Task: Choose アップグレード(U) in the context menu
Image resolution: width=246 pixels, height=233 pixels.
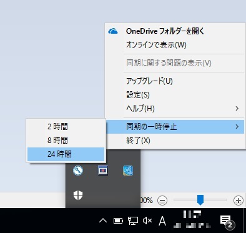Action: [x=175, y=81]
